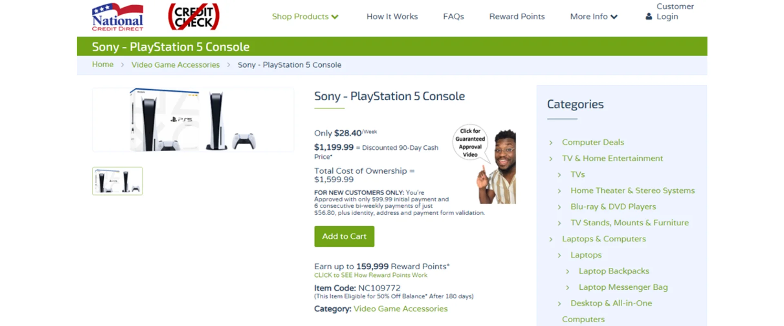Open the FAQs section
The width and height of the screenshot is (784, 326).
click(x=453, y=16)
